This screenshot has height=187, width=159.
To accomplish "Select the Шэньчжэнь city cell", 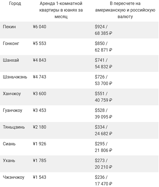I will tap(15, 77).
